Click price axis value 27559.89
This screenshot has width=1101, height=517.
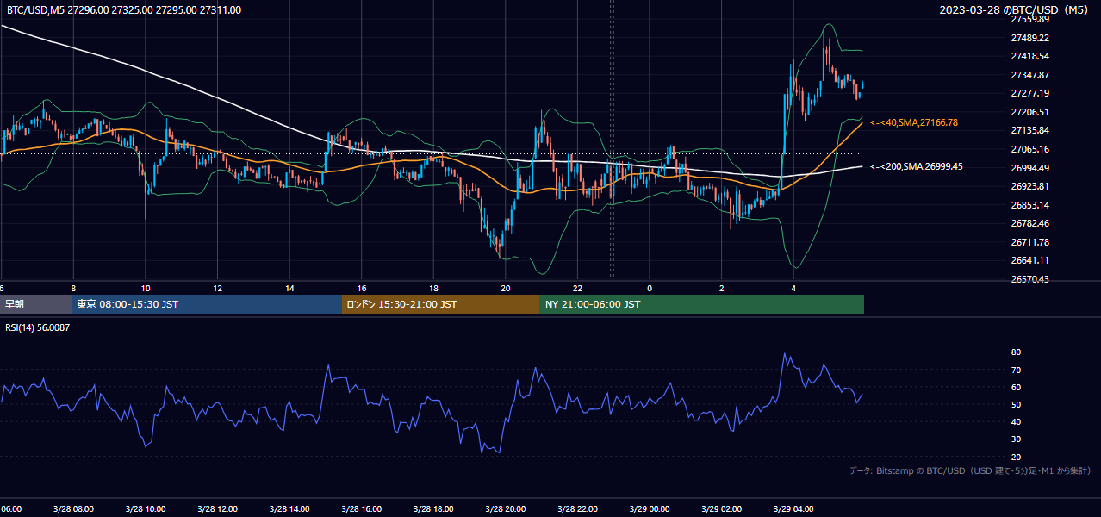pos(1029,19)
